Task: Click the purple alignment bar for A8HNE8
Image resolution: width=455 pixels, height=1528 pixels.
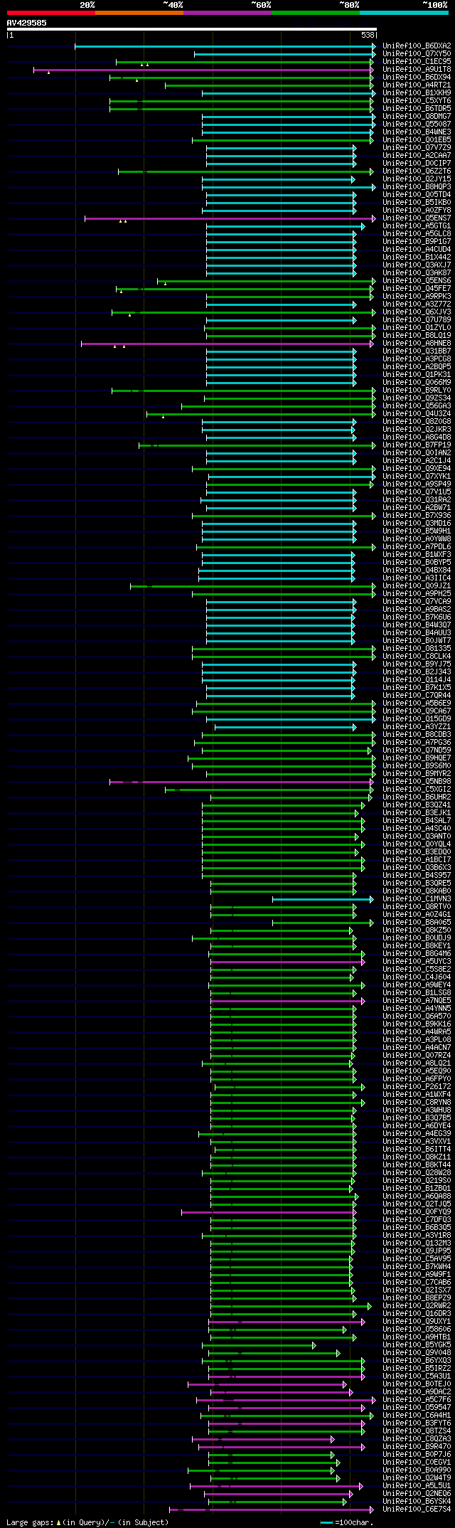Action: click(227, 344)
